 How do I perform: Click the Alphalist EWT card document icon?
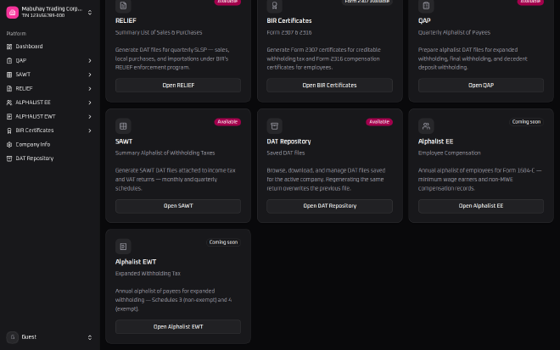123,247
